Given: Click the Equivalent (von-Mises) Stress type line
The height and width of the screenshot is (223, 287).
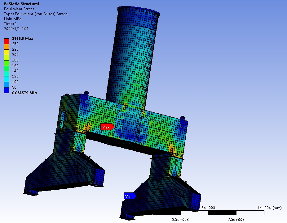Looking at the screenshot, I should (x=36, y=14).
